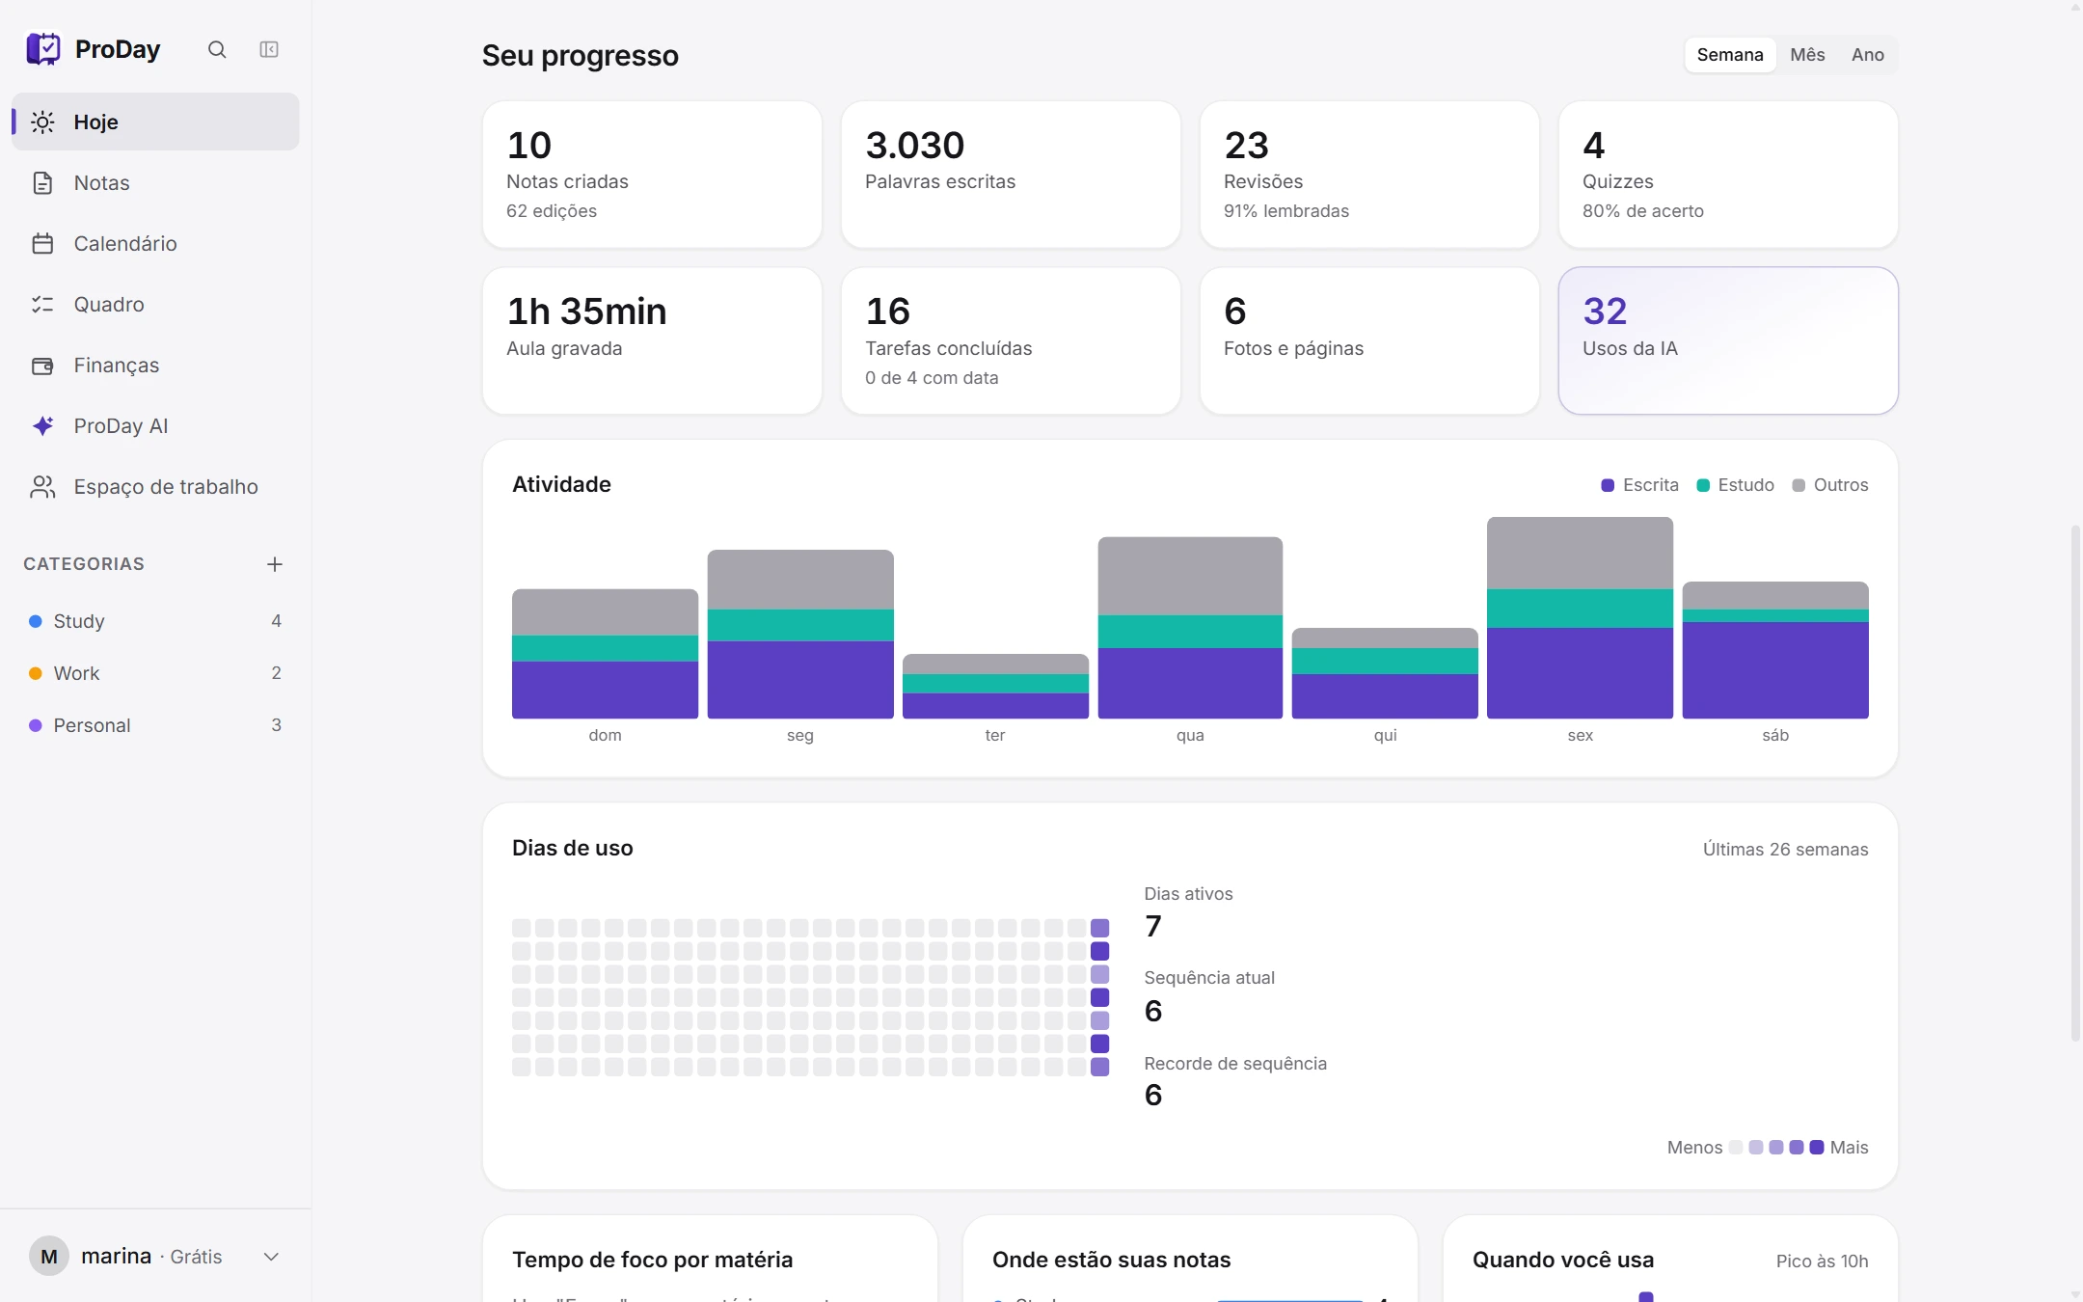Click the wallet icon beside Finanças

click(x=42, y=365)
